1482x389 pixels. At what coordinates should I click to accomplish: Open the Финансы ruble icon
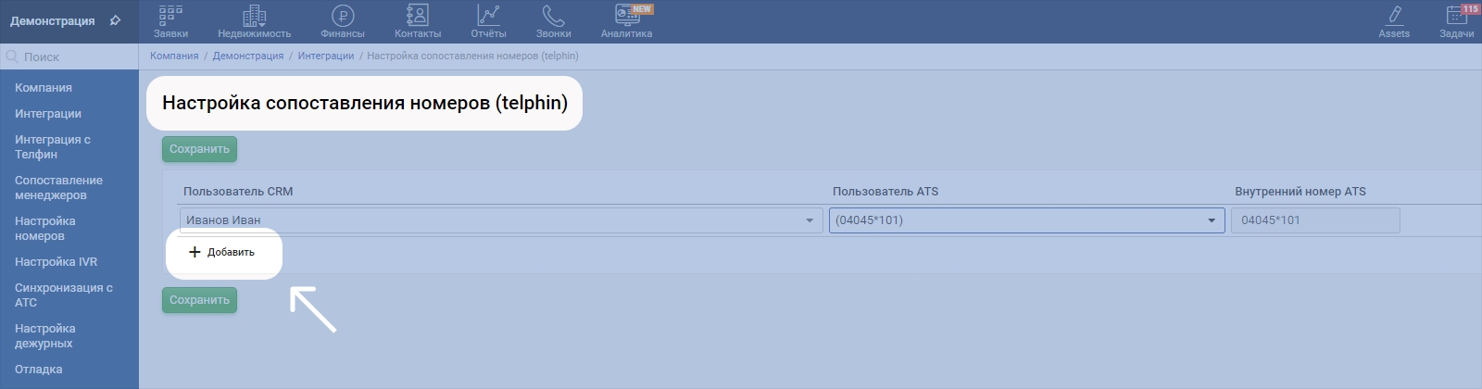(343, 16)
